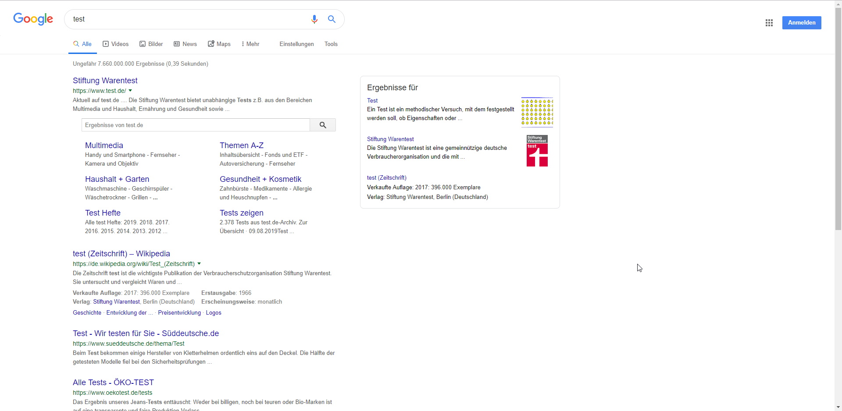Search test.de with the sitelinks magnifier button
The image size is (842, 411).
[x=323, y=125]
